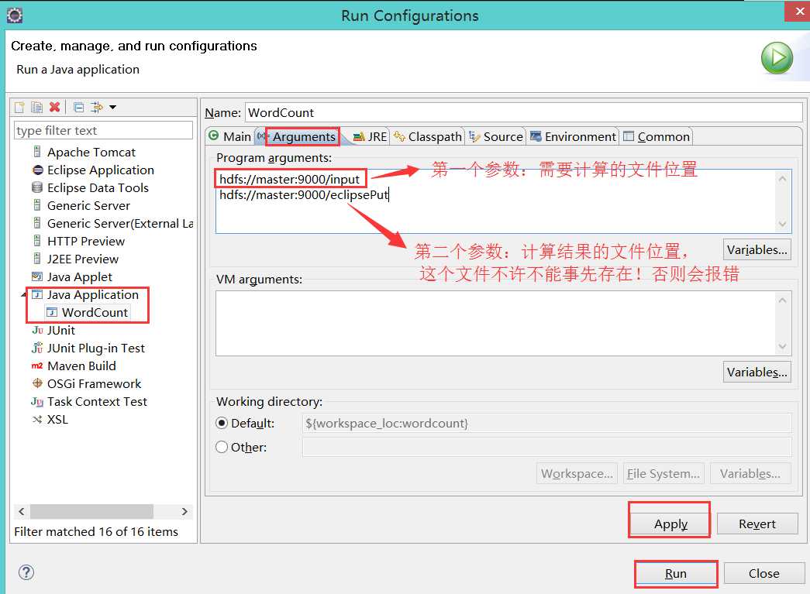Click the J2EE Preview icon
The height and width of the screenshot is (594, 810).
click(37, 259)
